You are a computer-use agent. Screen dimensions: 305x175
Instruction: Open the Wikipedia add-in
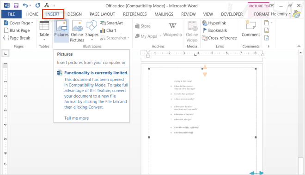coord(172,29)
